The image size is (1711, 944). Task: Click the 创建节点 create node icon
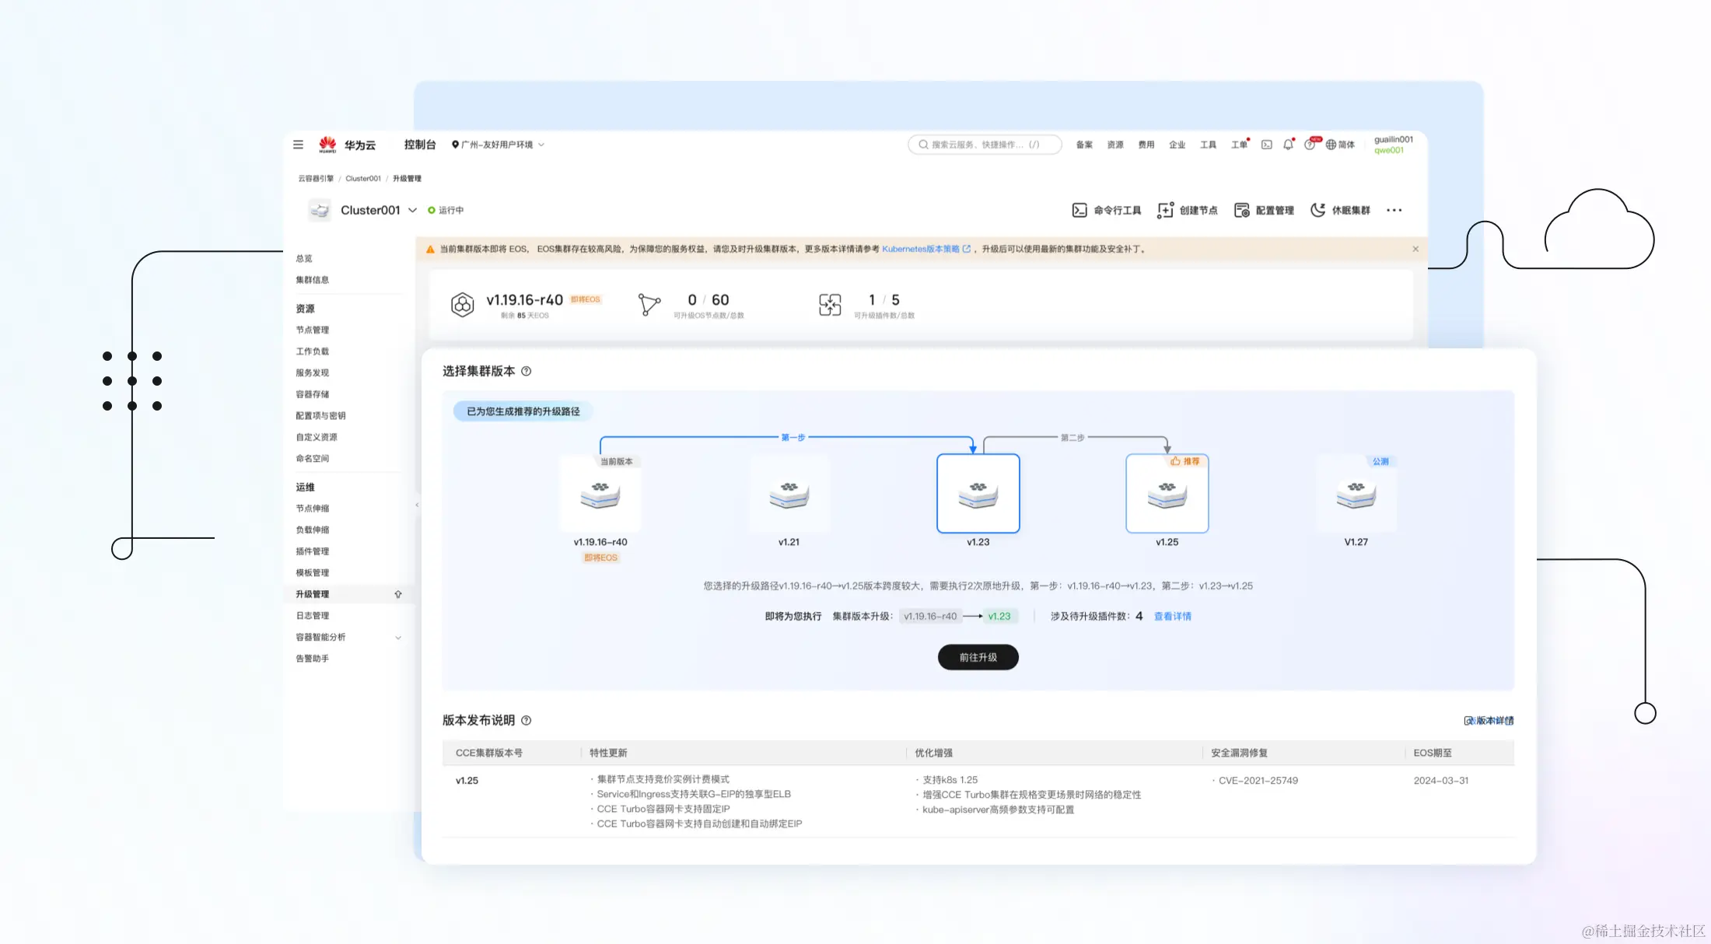[x=1165, y=210]
